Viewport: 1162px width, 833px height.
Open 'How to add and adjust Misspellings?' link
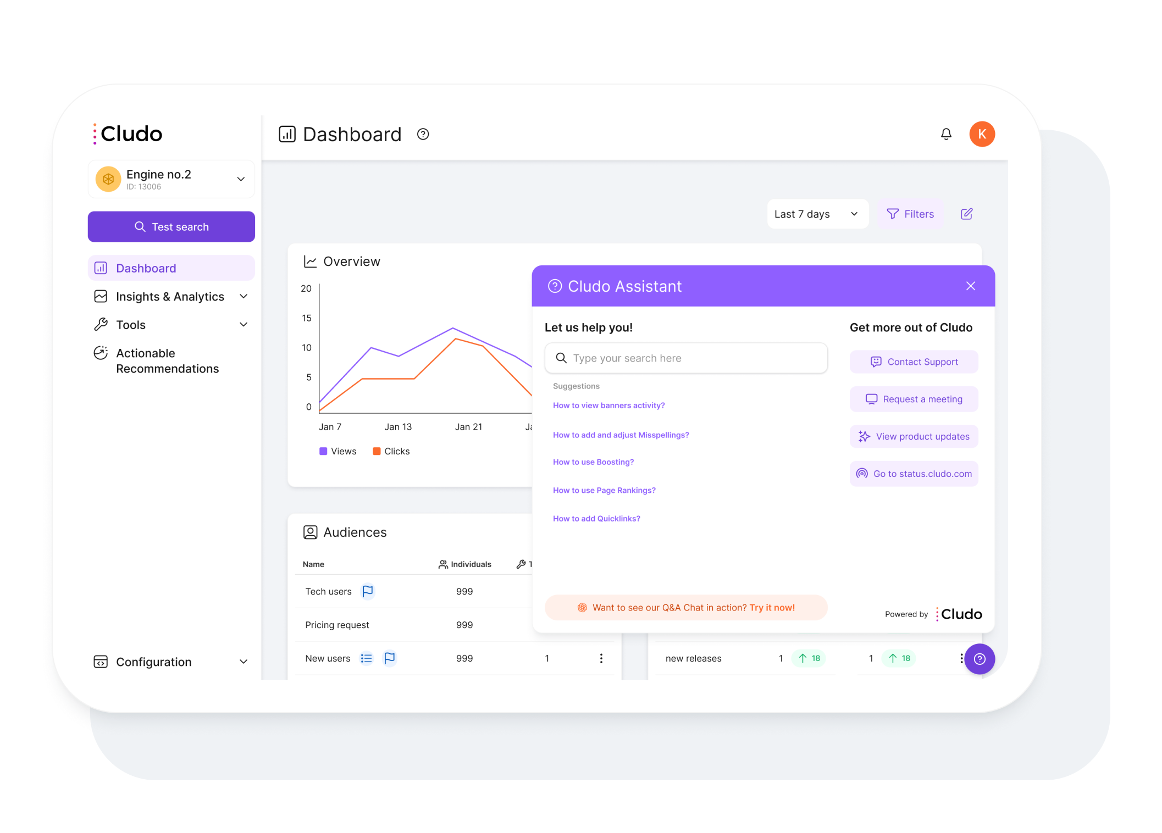tap(621, 435)
